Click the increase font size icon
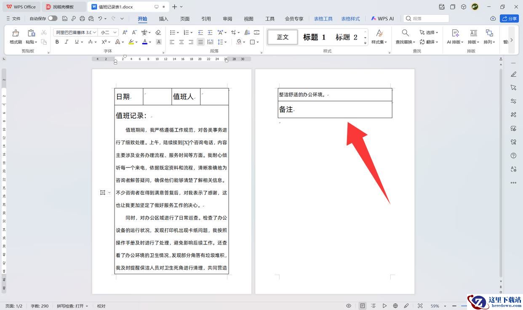The width and height of the screenshot is (523, 310). 125,32
